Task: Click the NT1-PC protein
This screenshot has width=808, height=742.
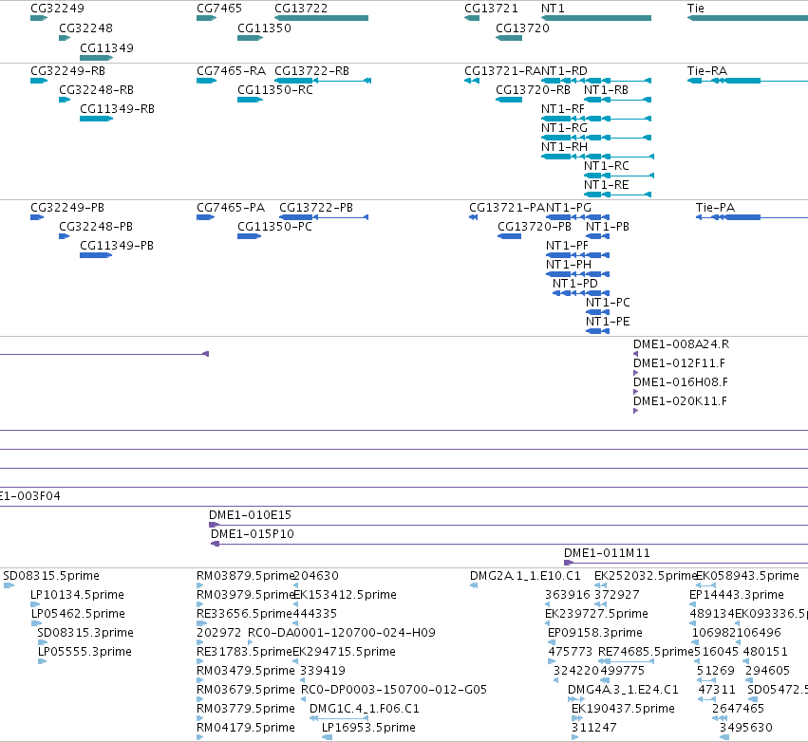Action: click(608, 304)
